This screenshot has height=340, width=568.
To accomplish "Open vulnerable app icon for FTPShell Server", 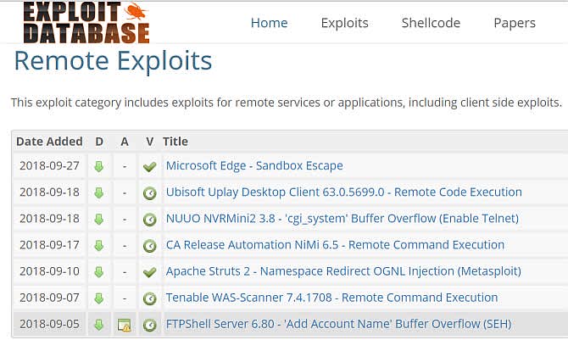I will click(x=125, y=325).
